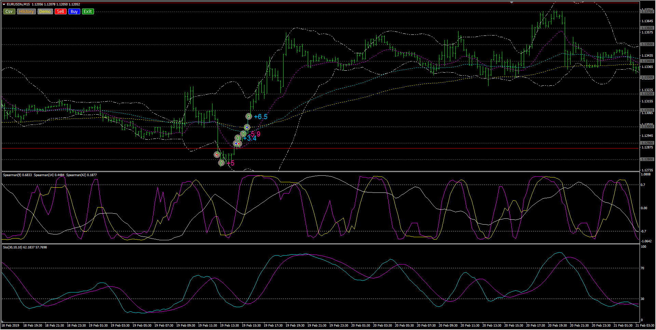This screenshot has width=656, height=330.
Task: Click the 1.13500 price level label
Action: pos(647,44)
